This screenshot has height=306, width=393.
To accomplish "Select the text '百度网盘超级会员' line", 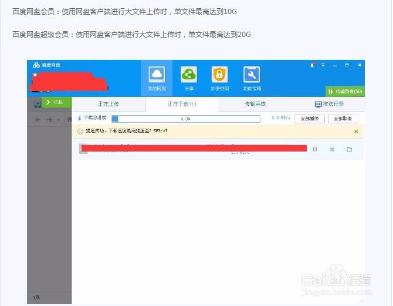I will click(x=131, y=35).
